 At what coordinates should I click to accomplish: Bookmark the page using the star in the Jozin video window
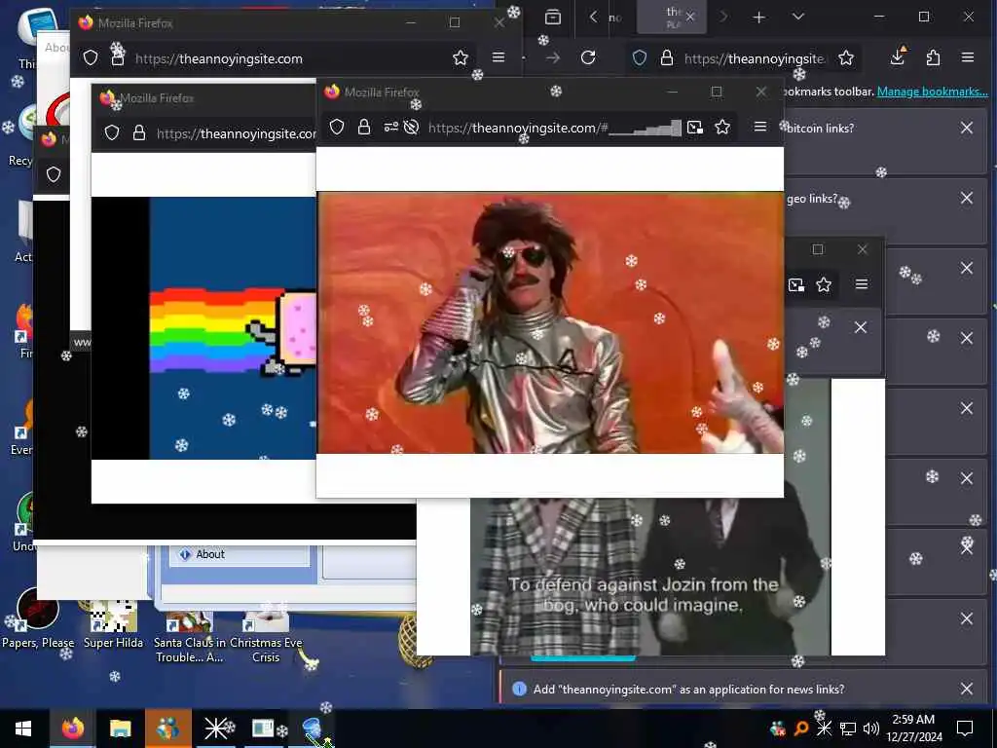tap(722, 128)
